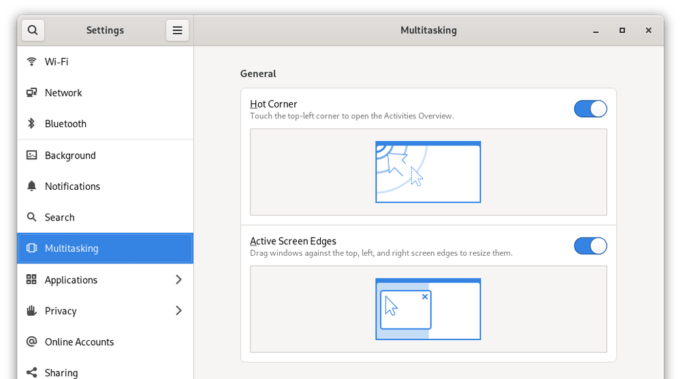Image resolution: width=681 pixels, height=379 pixels.
Task: Expand the Privacy submenu chevron
Action: click(178, 310)
